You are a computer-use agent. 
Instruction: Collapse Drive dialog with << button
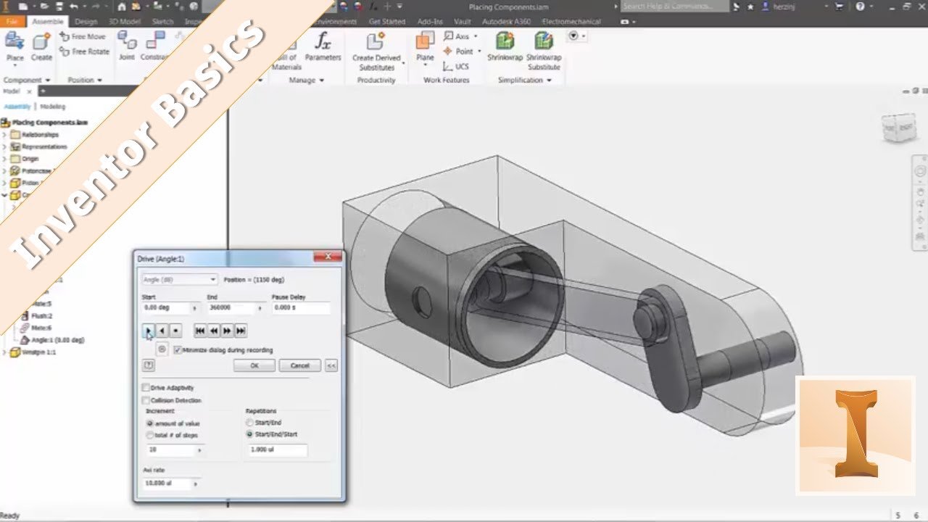click(331, 365)
